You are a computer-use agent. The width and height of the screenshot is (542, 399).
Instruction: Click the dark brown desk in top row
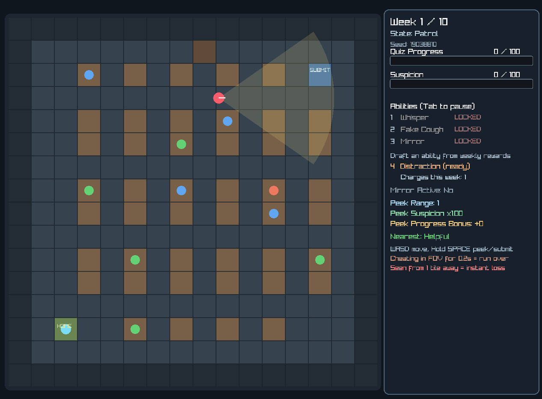point(204,52)
